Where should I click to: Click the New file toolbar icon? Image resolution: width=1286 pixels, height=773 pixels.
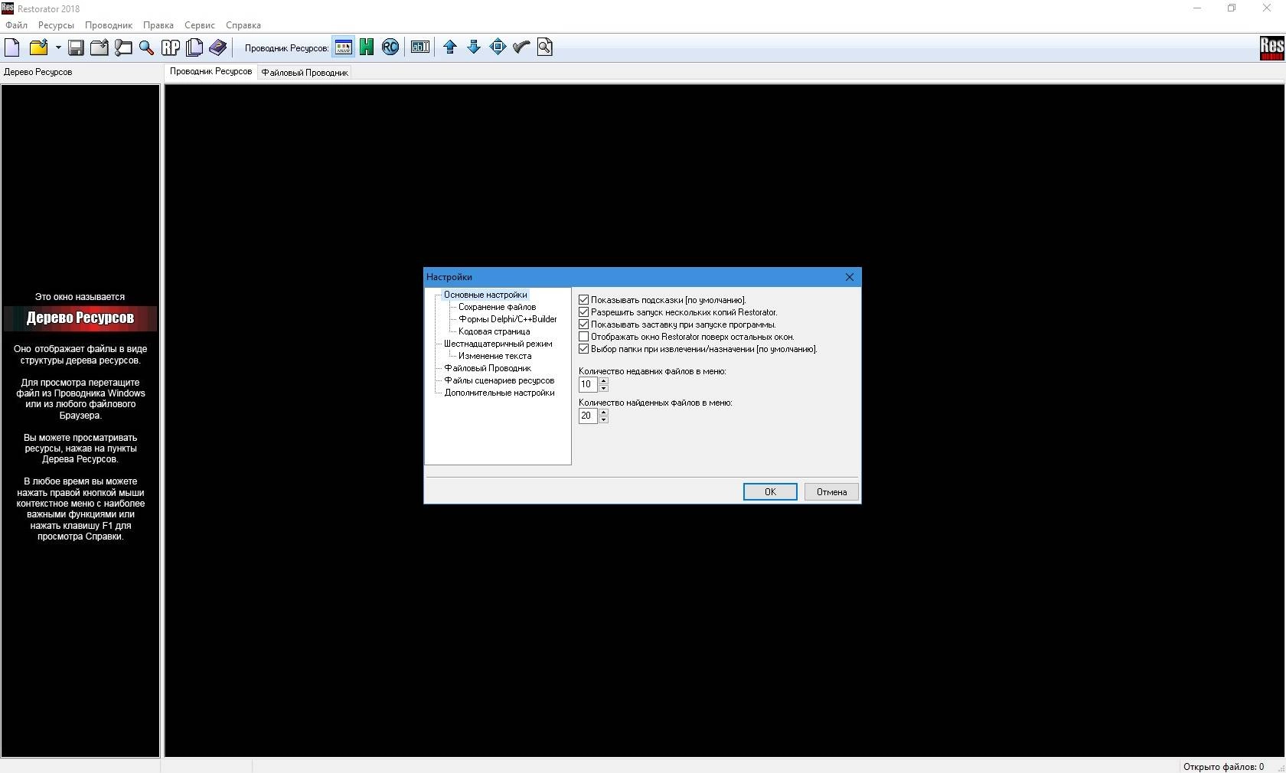coord(12,47)
